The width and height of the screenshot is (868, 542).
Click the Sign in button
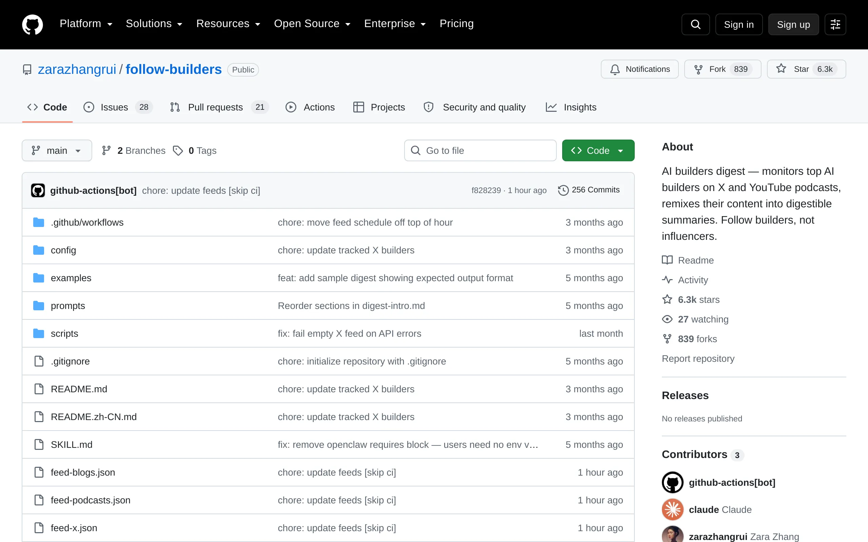coord(739,24)
